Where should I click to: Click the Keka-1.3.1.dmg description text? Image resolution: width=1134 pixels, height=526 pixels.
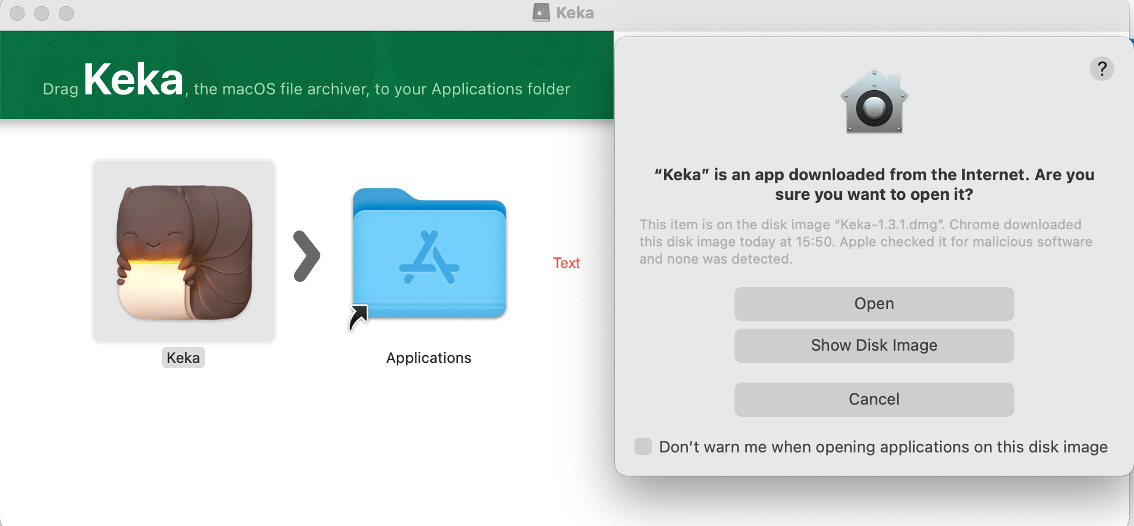pyautogui.click(x=866, y=242)
